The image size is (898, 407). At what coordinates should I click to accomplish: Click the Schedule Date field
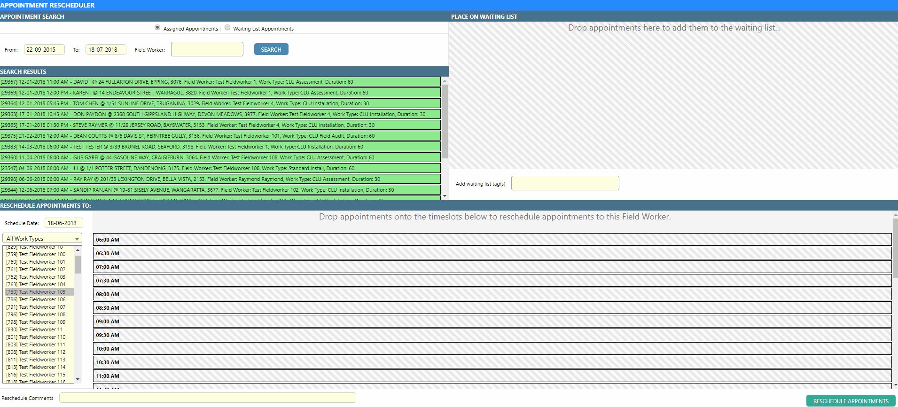click(64, 223)
